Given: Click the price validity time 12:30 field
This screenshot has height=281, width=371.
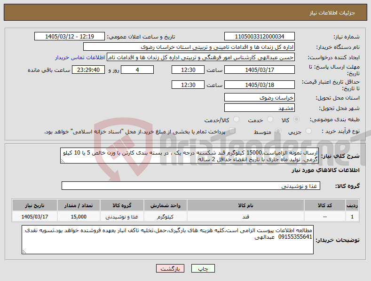Looking at the screenshot, I should [188, 85].
